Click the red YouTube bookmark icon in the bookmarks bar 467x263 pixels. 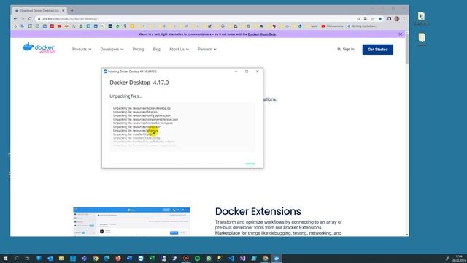pos(59,26)
